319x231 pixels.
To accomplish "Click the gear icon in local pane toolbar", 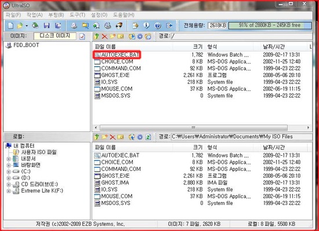I will [140, 137].
